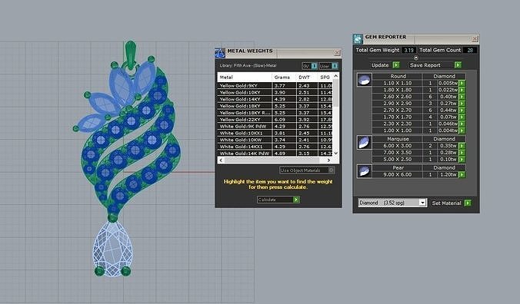520x304 pixels.
Task: Select the Yellow Gold:14KY row
Action: click(x=275, y=99)
